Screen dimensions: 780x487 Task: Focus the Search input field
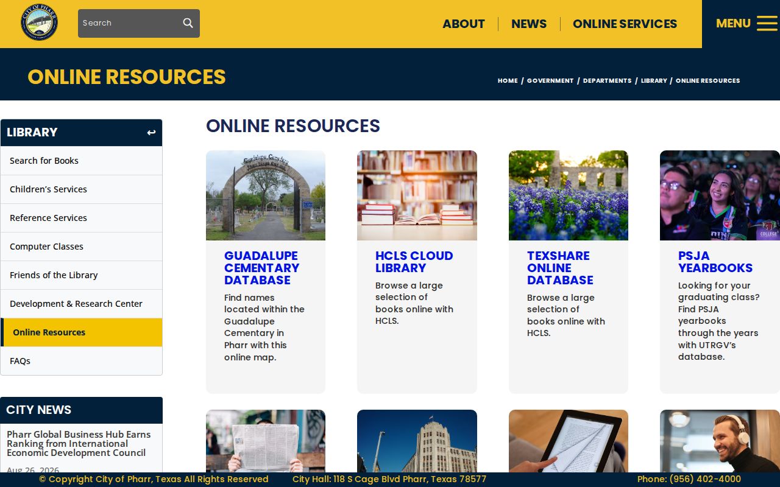pos(139,23)
